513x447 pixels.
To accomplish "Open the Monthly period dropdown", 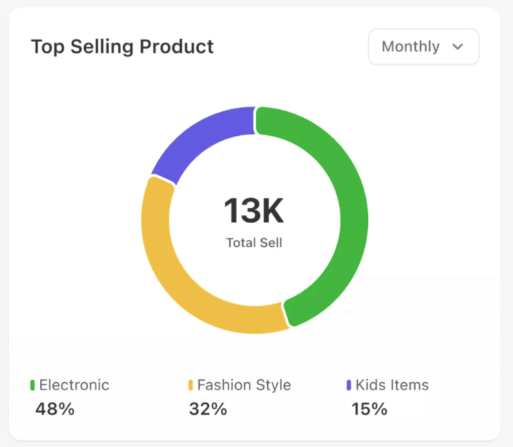I will coord(423,47).
